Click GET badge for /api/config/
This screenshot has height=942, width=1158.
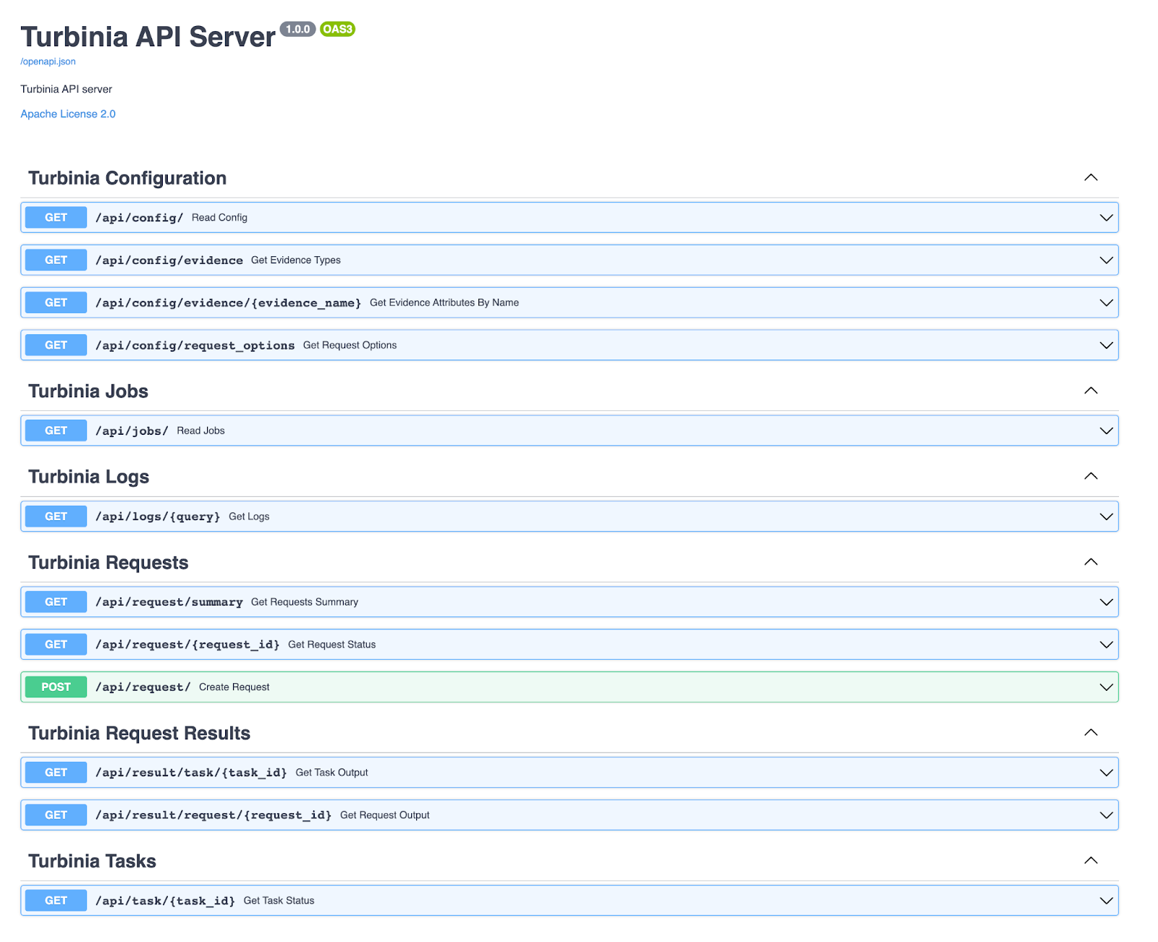[56, 218]
